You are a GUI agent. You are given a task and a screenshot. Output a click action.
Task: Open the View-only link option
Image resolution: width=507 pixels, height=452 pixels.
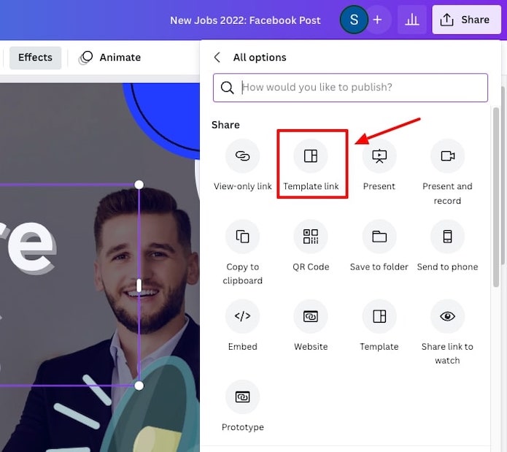coord(242,165)
